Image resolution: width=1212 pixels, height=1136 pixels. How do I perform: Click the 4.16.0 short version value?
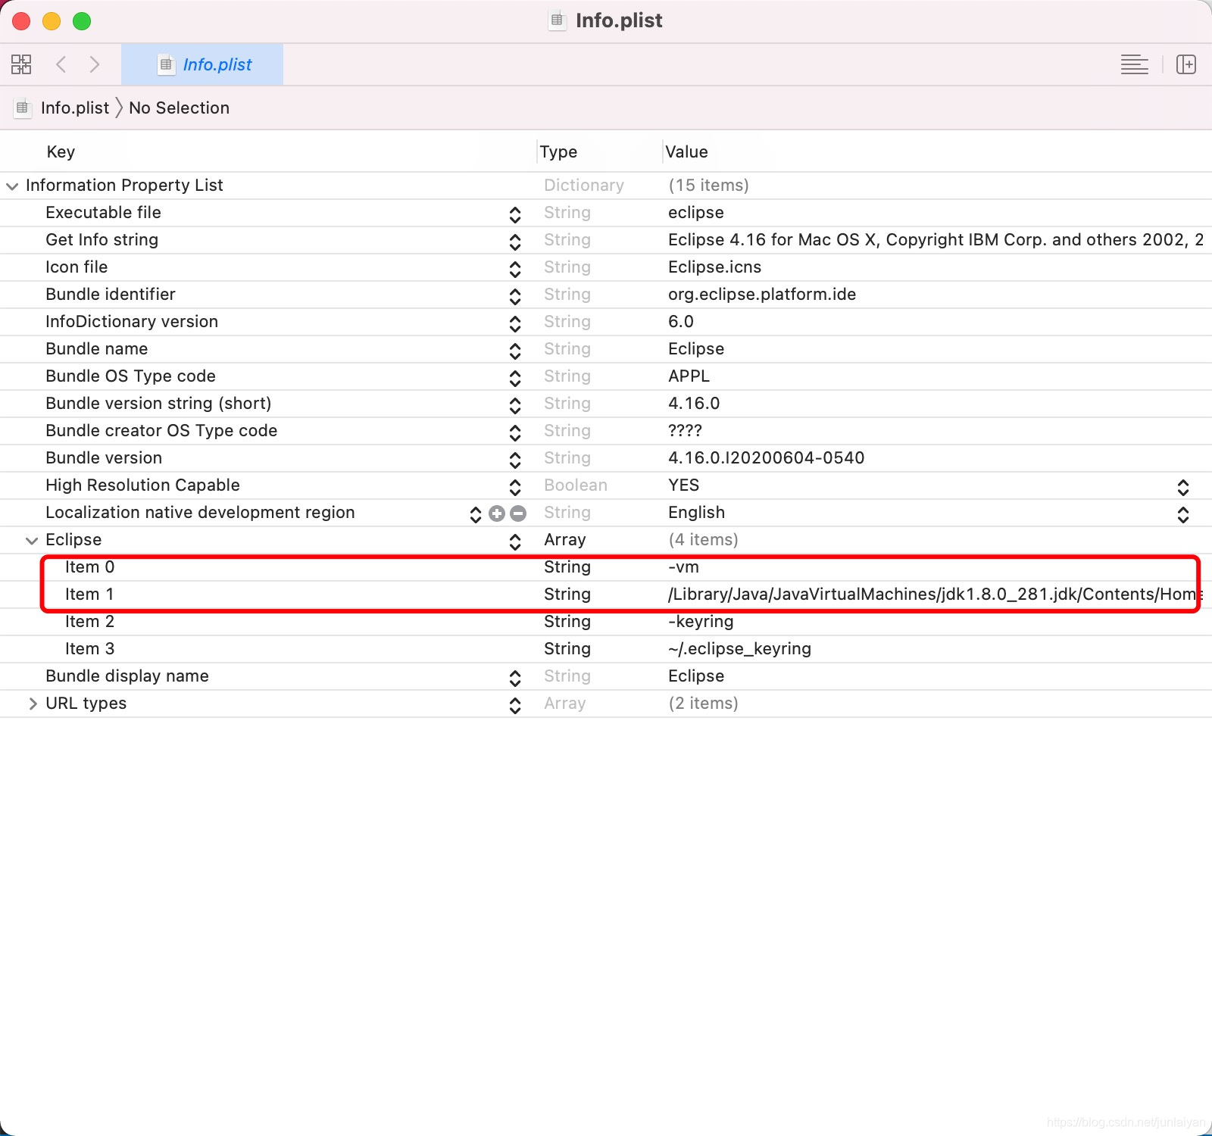694,404
